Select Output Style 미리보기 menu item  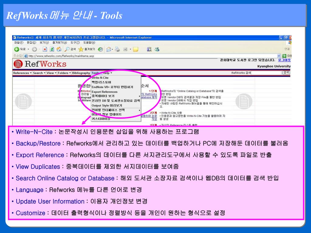116,105
